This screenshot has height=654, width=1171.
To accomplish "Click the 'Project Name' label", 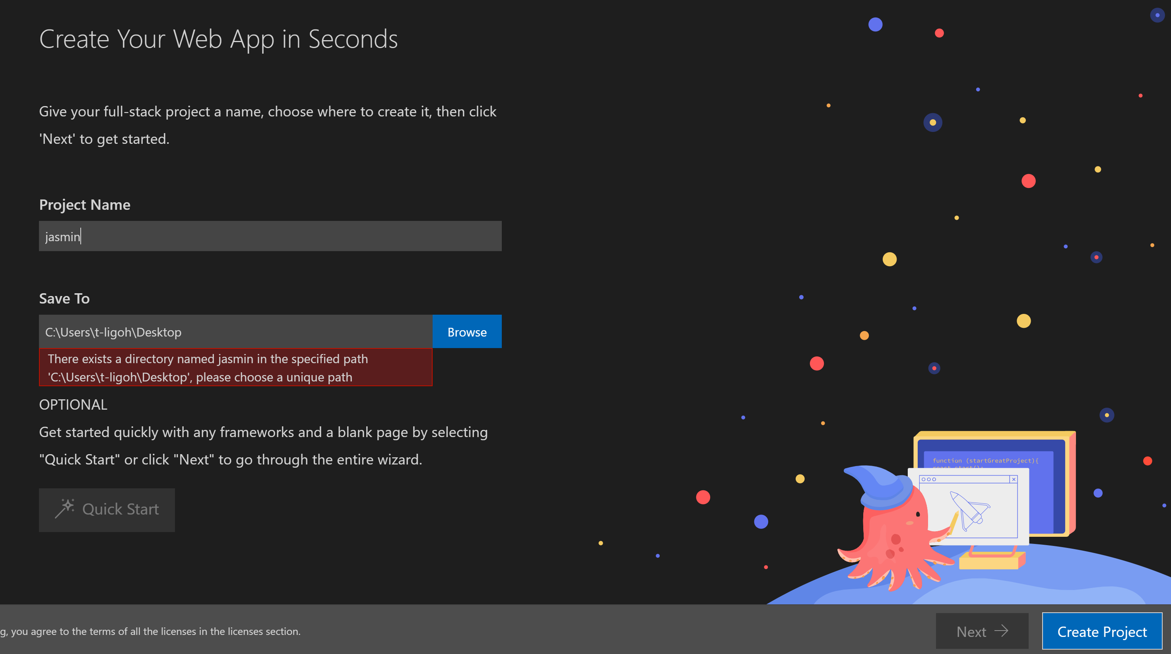I will 85,205.
